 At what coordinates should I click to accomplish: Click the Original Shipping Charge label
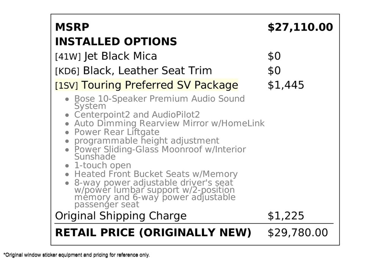pos(121,216)
